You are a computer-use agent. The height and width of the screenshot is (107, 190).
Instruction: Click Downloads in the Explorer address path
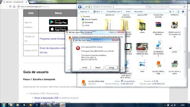point(107,7)
